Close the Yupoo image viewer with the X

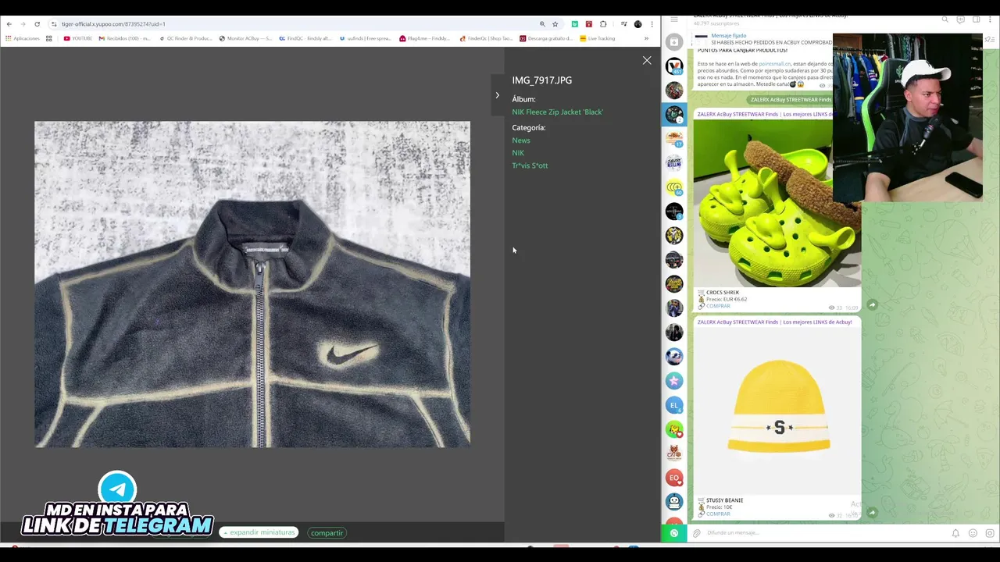(x=647, y=60)
